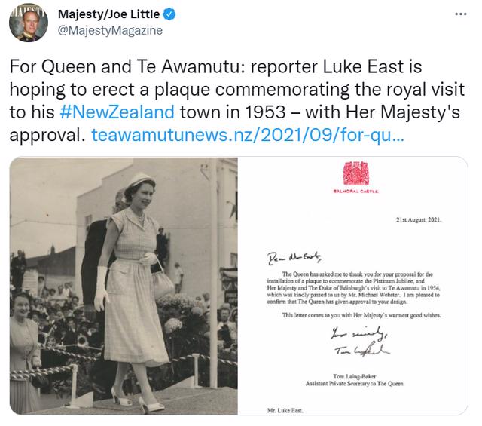The width and height of the screenshot is (482, 426).
Task: Open the three-dot more options menu
Action: point(460,14)
